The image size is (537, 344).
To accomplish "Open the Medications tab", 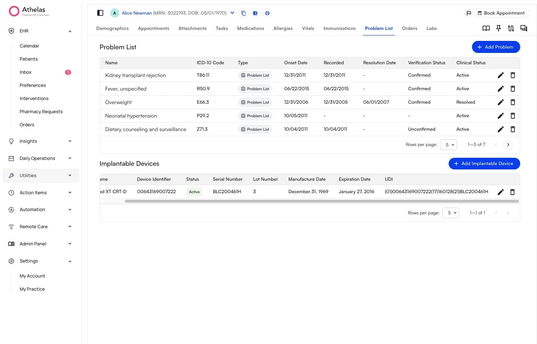I will click(251, 28).
